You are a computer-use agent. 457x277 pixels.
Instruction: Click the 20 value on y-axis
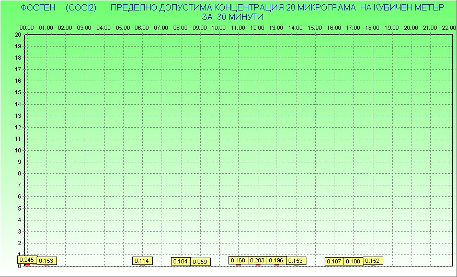(18, 35)
